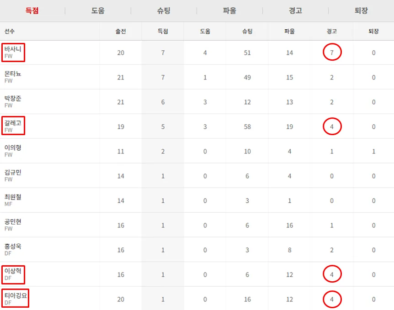Switch to the 득점 tab
This screenshot has width=394, height=310.
32,11
